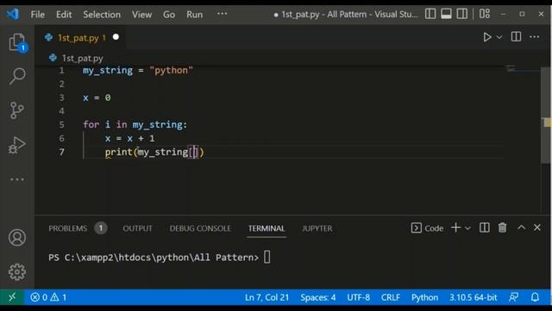Split the terminal pane

click(485, 228)
